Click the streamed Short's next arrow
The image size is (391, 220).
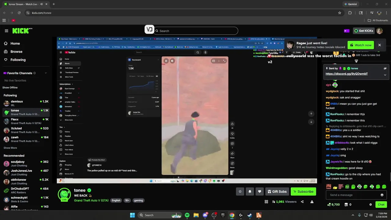[311, 122]
